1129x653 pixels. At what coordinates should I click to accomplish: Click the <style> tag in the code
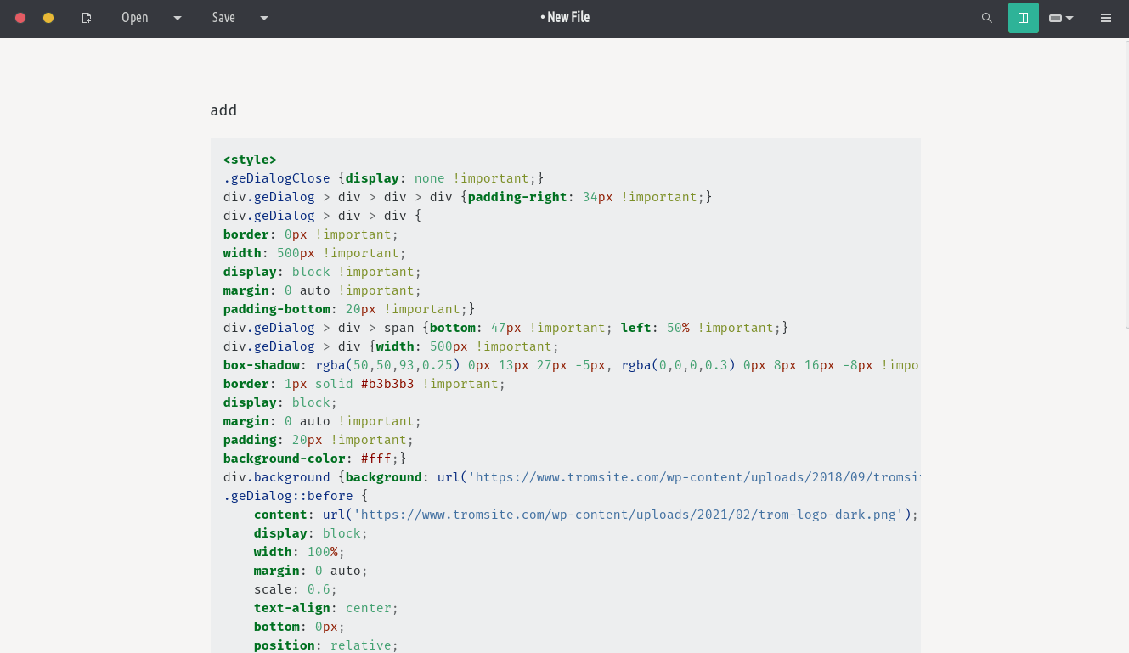pyautogui.click(x=250, y=160)
